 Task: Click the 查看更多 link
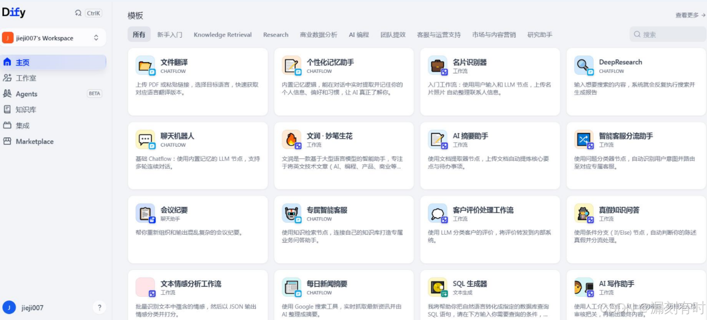690,15
